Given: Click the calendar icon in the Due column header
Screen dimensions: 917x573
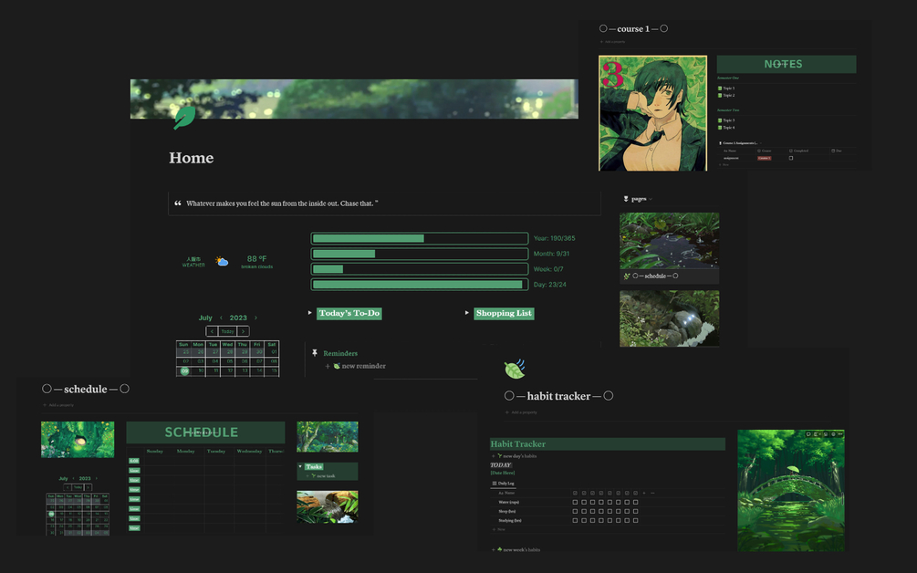Looking at the screenshot, I should click(x=833, y=151).
